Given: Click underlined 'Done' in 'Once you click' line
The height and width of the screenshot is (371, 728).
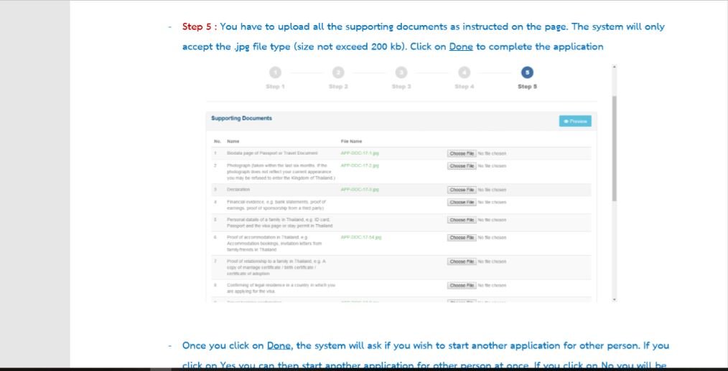Looking at the screenshot, I should 280,345.
